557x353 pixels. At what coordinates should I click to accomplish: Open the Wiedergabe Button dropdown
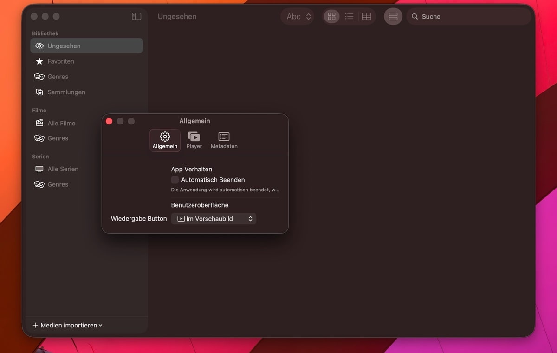214,219
